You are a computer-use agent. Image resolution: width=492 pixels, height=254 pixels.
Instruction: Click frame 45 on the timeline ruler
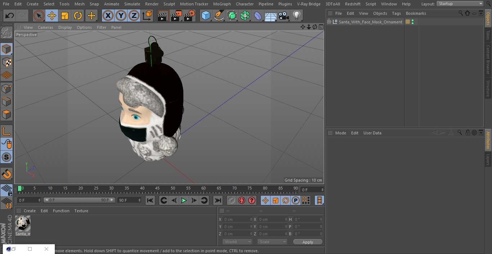(x=157, y=188)
